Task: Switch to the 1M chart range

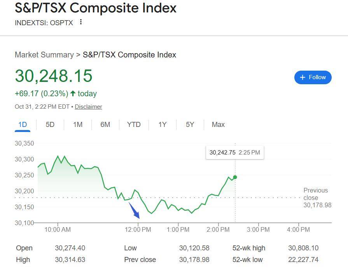Action: pos(78,125)
